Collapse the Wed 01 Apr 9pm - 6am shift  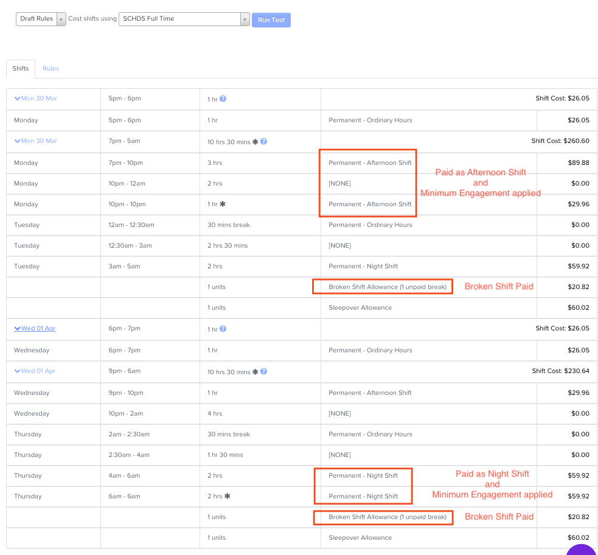coord(35,371)
